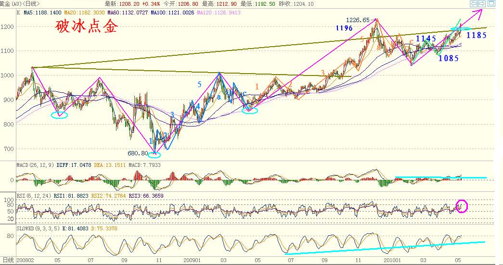
Task: Click the MACD:7.7933 value
Action: [x=144, y=165]
